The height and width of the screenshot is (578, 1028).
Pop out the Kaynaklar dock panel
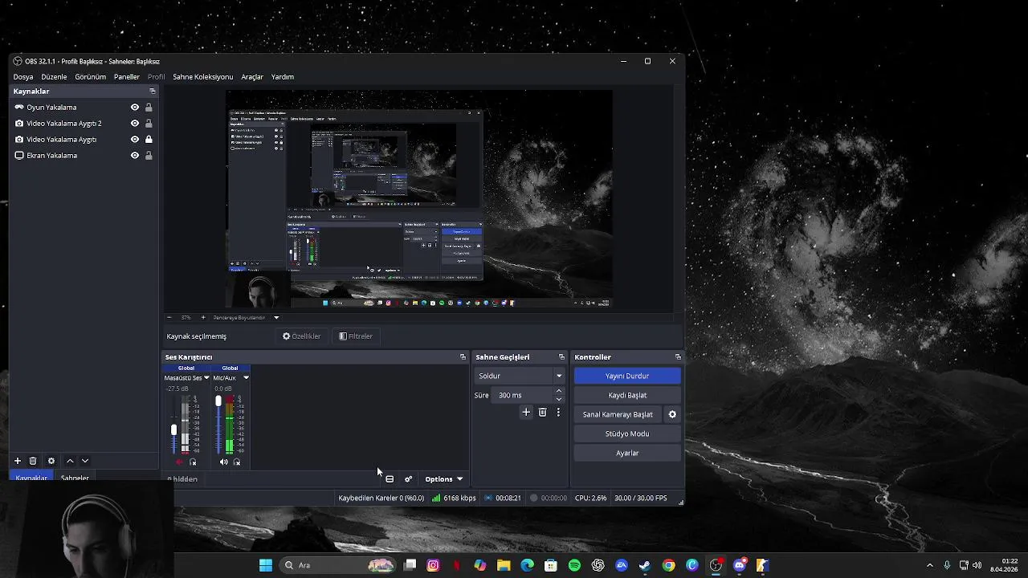tap(152, 92)
